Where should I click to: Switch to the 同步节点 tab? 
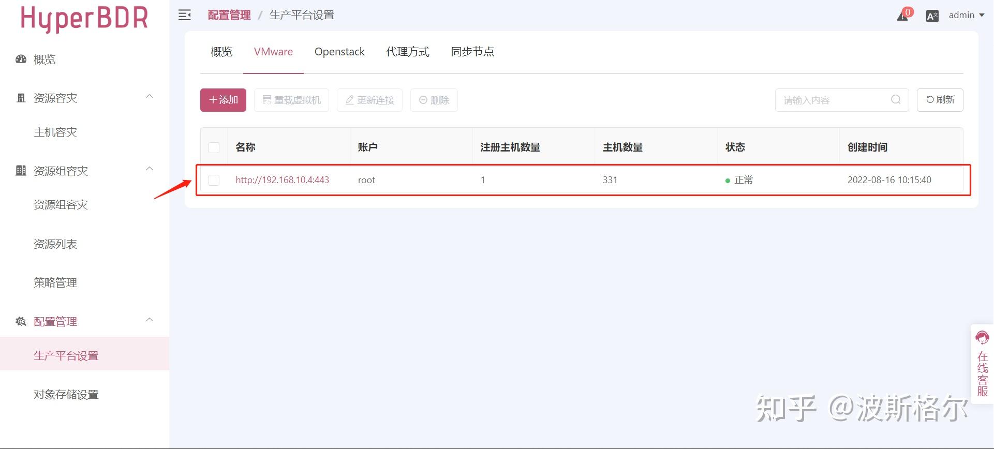472,52
